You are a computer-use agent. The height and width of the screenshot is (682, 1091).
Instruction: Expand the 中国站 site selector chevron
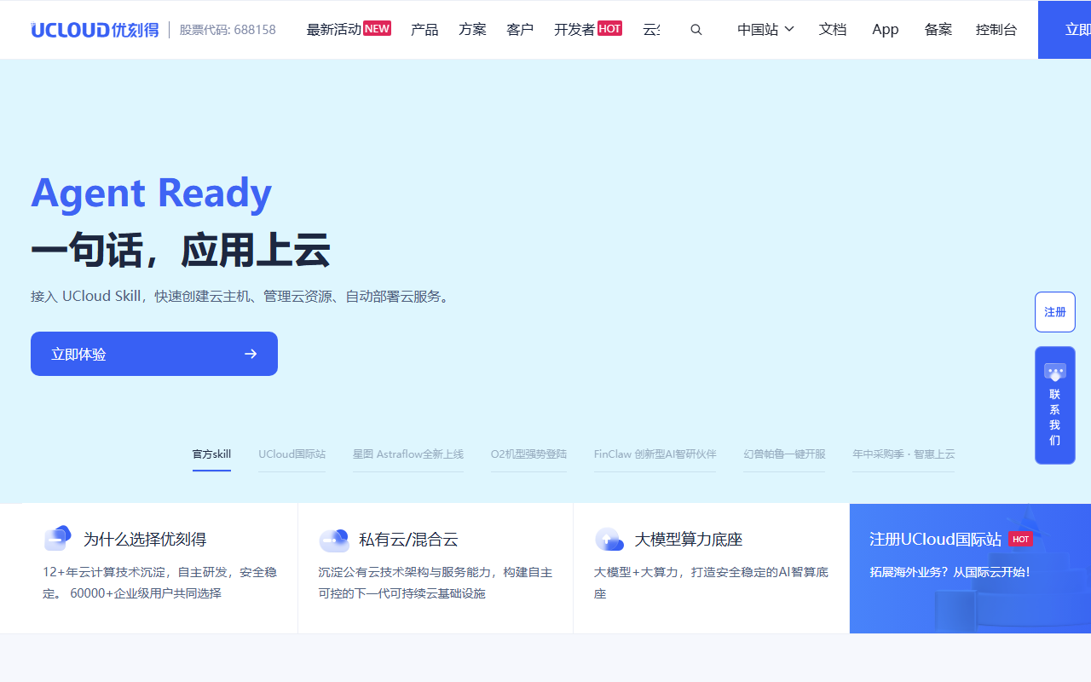tap(789, 29)
